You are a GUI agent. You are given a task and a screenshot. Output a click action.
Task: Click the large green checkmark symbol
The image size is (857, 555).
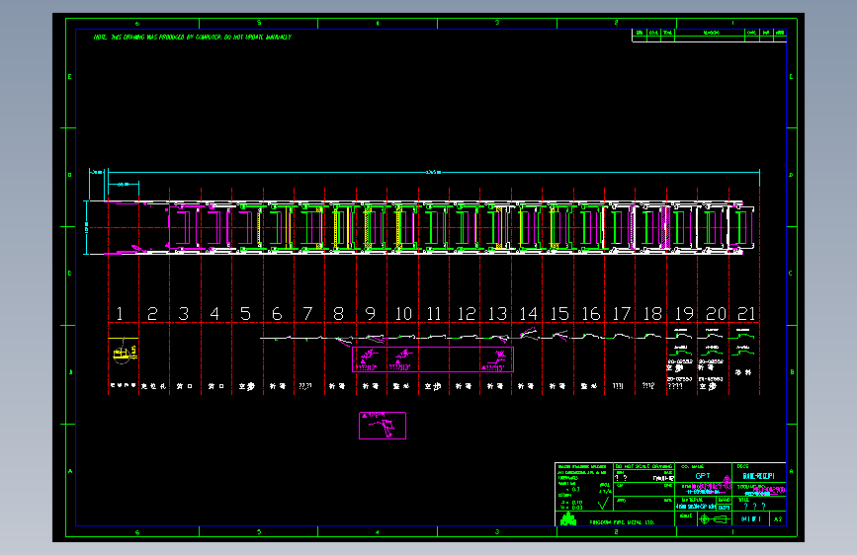603,502
